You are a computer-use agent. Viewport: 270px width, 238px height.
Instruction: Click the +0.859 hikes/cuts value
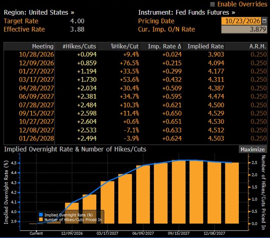pos(87,63)
